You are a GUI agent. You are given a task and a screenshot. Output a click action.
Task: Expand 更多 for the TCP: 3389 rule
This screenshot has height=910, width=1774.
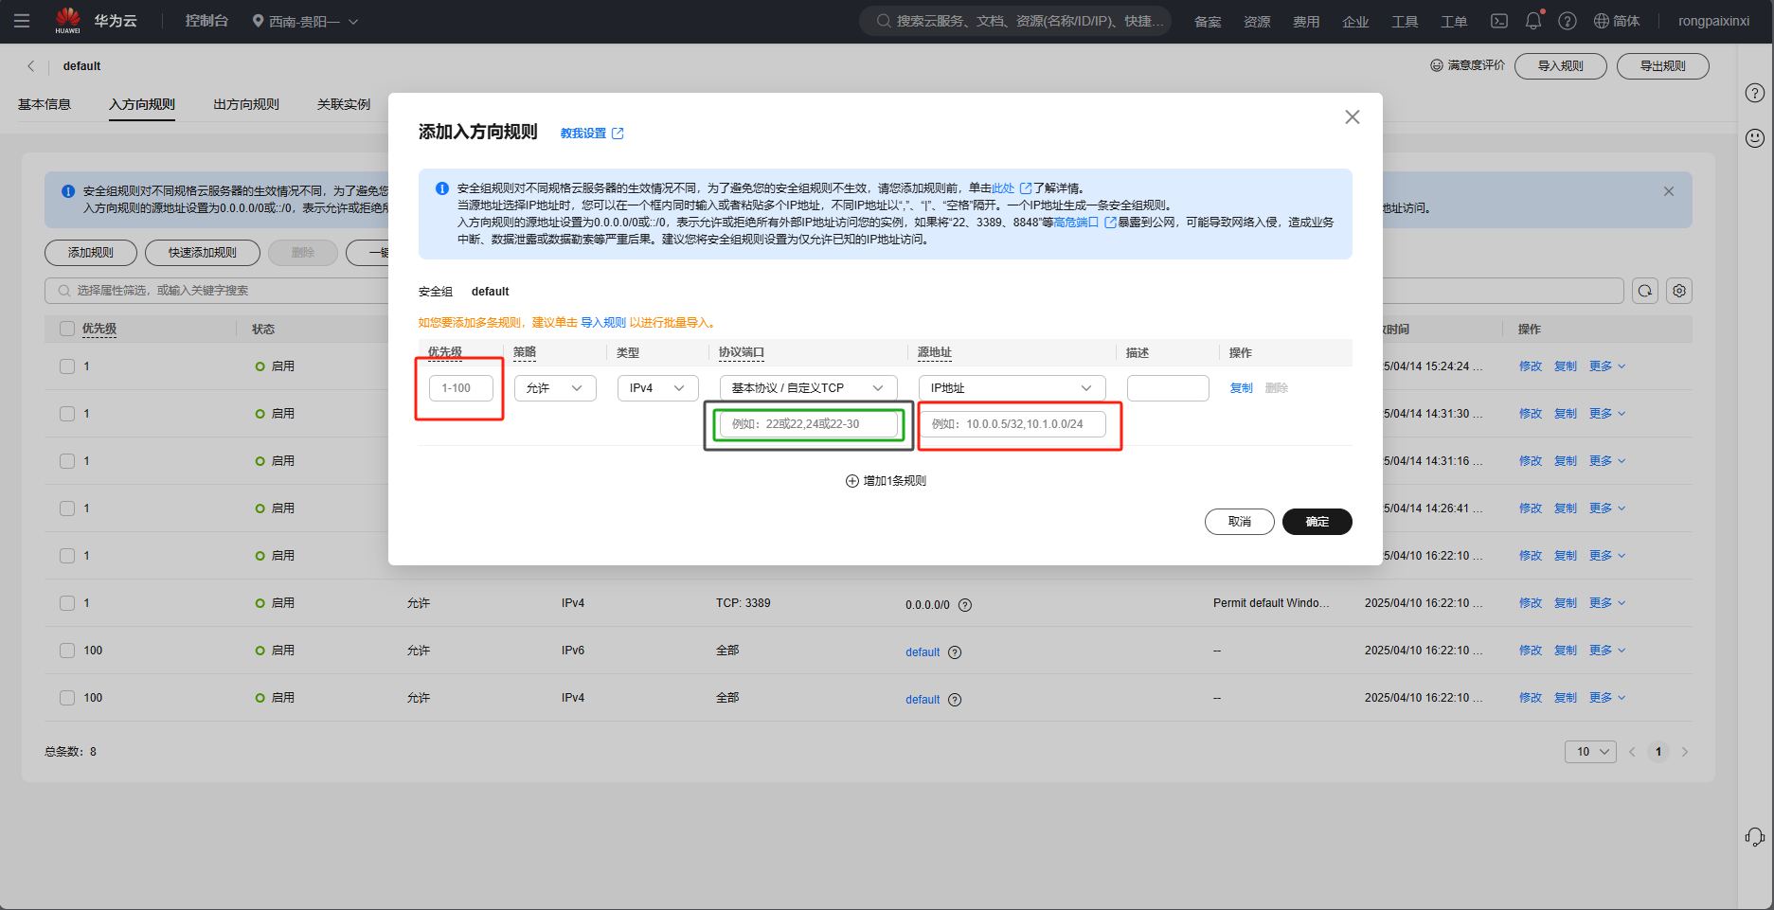(1607, 603)
